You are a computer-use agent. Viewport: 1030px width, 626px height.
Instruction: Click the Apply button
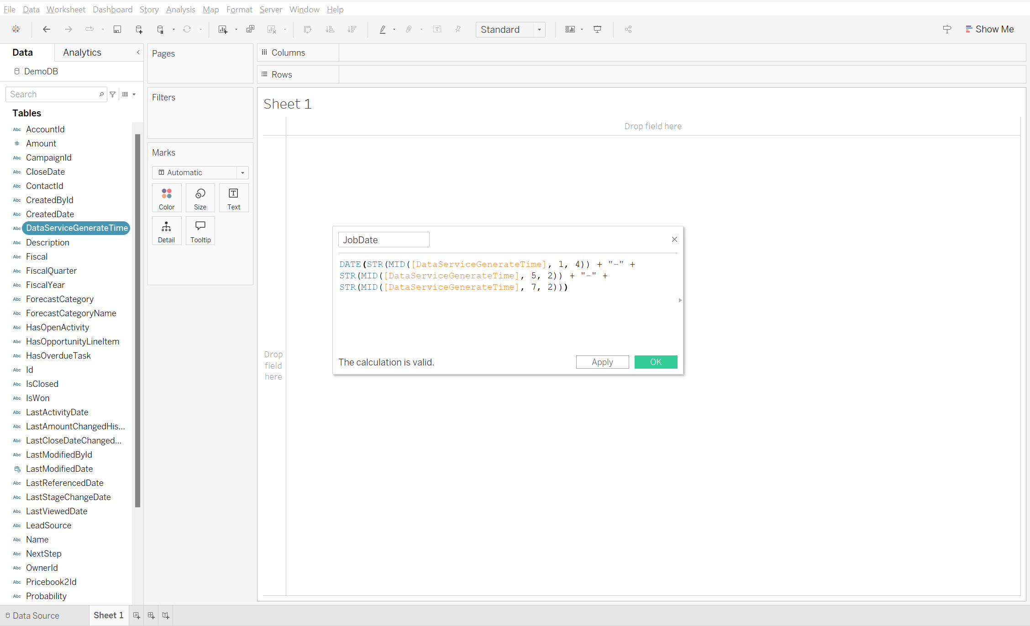(602, 362)
